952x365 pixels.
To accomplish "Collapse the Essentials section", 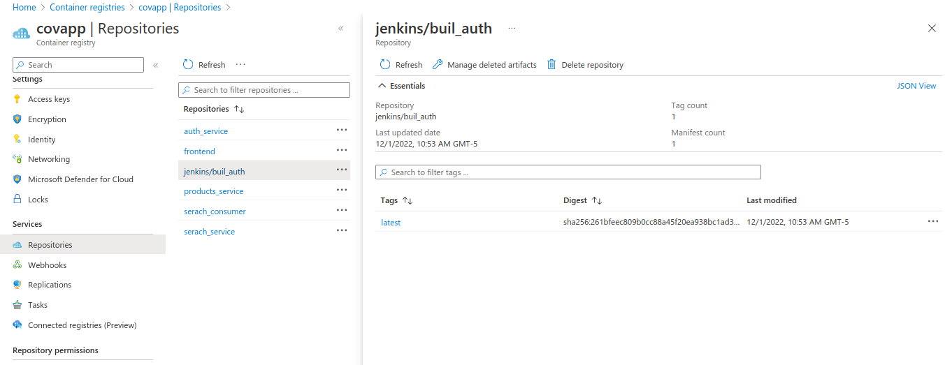I will 401,86.
